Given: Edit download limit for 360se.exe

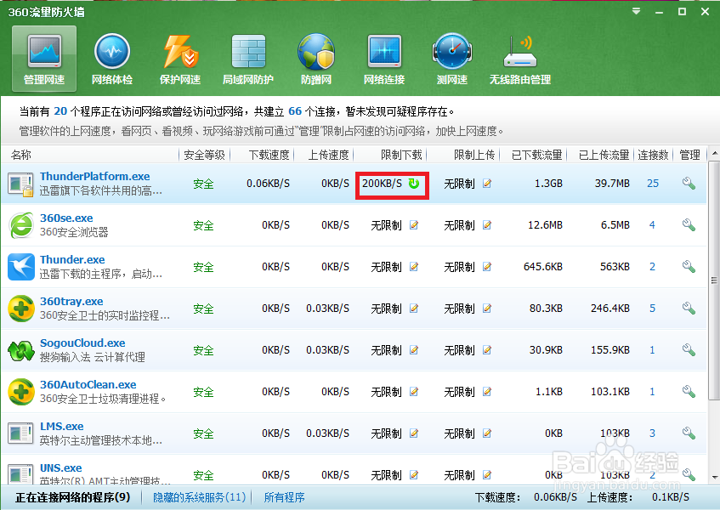Looking at the screenshot, I should point(414,225).
